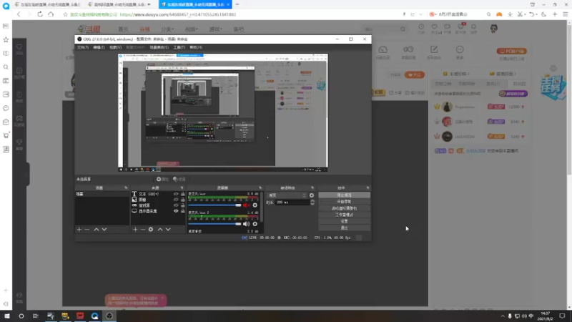Open the OBS Help menu
This screenshot has width=572, height=322.
[196, 47]
